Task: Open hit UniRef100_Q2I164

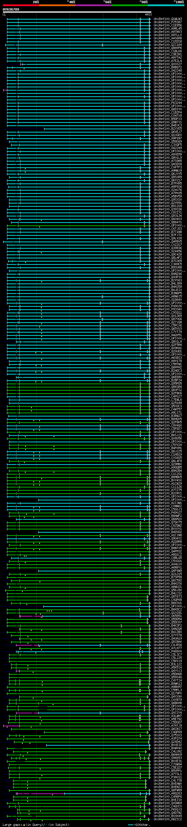Action: (168, 45)
